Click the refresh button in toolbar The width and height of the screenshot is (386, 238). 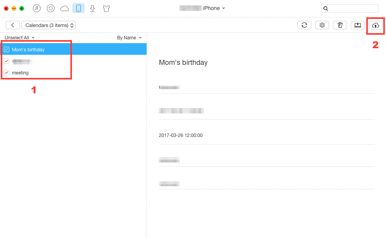304,25
